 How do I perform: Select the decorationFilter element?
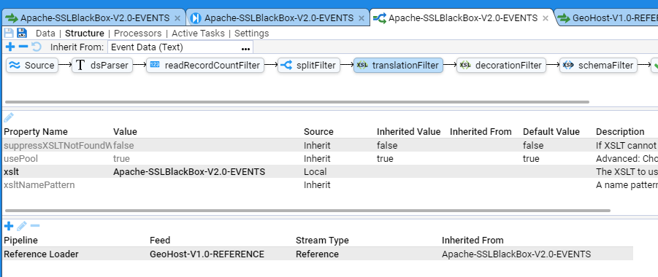pyautogui.click(x=501, y=66)
